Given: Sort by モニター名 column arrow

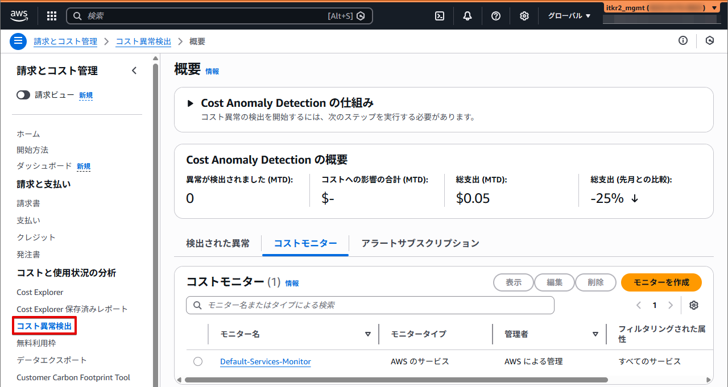Looking at the screenshot, I should [x=368, y=334].
